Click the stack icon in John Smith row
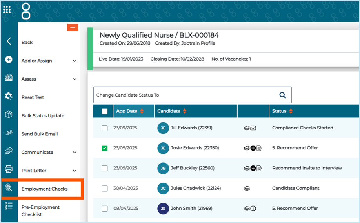The width and height of the screenshot is (360, 223). point(247,209)
